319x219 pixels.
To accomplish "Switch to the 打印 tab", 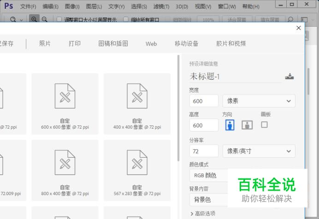I will click(x=75, y=43).
